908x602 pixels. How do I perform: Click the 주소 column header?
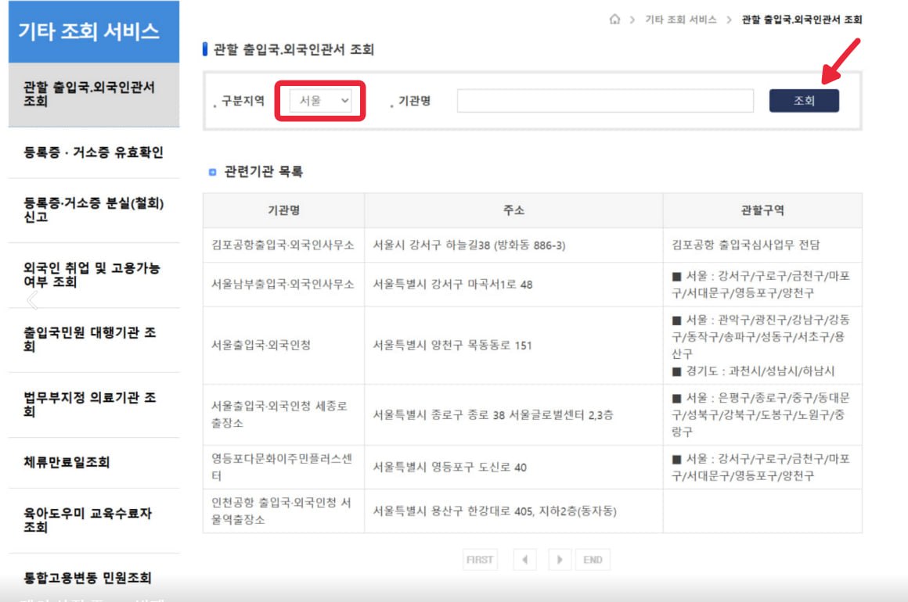[513, 210]
